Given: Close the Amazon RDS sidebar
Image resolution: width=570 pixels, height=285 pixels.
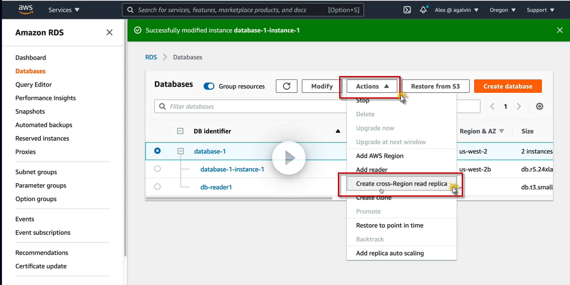Looking at the screenshot, I should point(109,32).
